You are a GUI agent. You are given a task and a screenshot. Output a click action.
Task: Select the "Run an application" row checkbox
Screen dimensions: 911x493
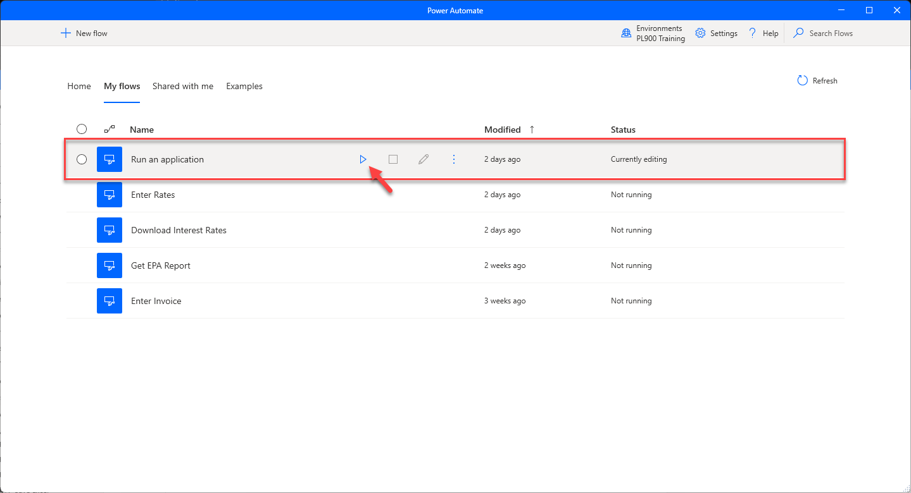point(82,159)
